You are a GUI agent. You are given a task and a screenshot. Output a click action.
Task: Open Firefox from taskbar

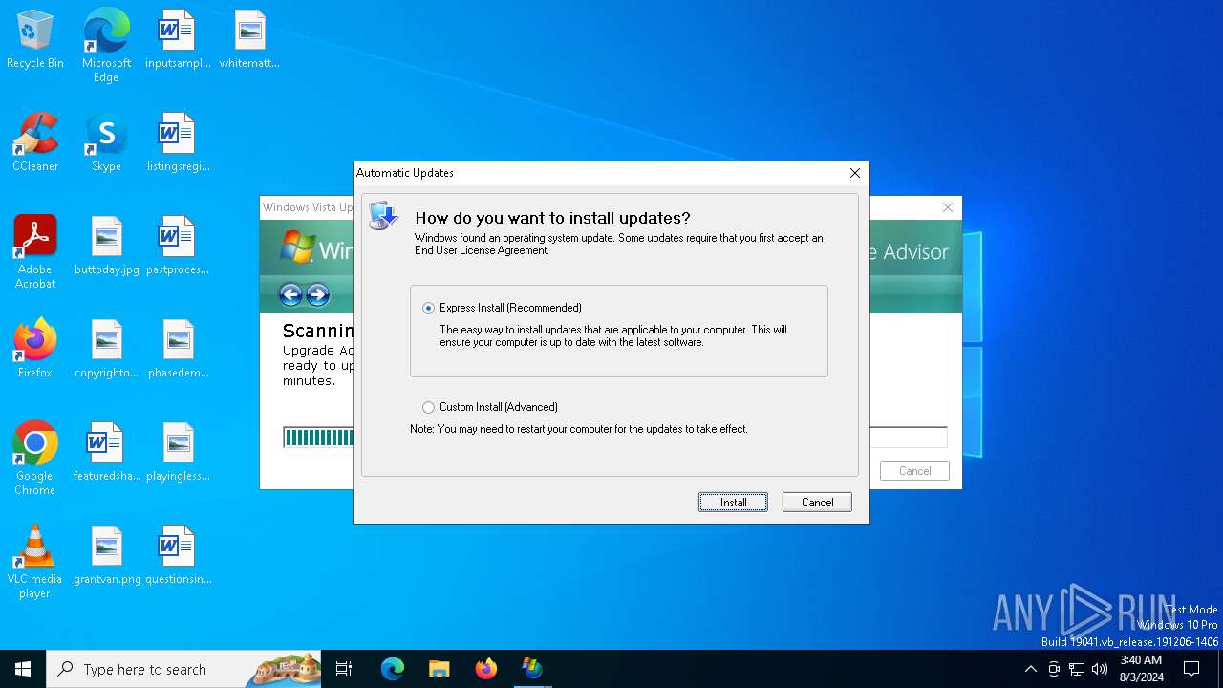pyautogui.click(x=485, y=669)
